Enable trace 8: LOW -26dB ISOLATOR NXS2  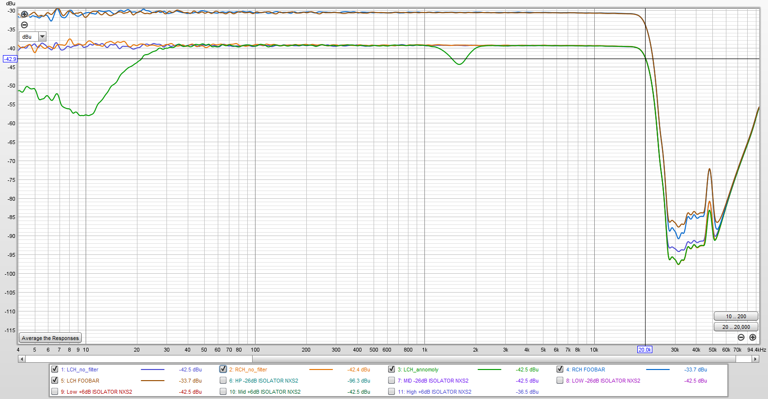click(x=560, y=380)
